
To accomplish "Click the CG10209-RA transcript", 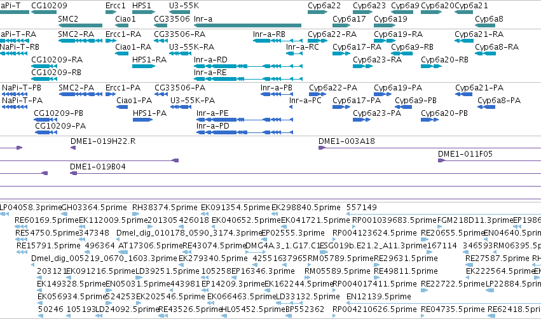I will (44, 66).
